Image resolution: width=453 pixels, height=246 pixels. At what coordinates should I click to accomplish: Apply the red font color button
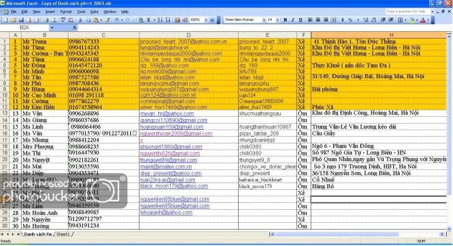point(423,20)
